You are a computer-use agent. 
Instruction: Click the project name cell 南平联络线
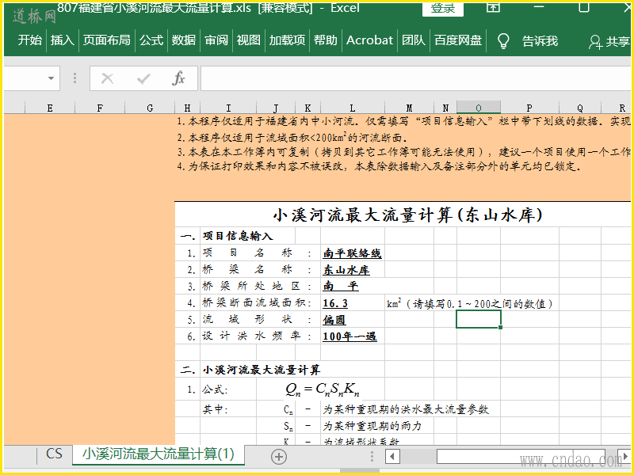point(352,253)
